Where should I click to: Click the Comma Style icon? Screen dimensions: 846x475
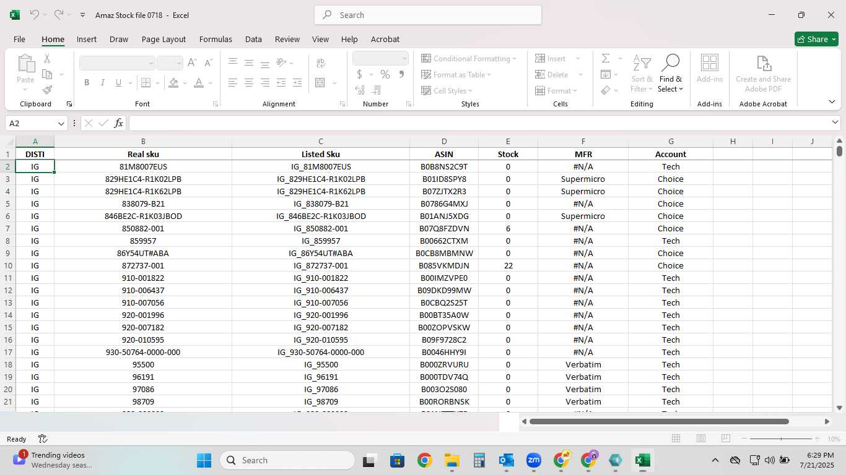coord(401,74)
